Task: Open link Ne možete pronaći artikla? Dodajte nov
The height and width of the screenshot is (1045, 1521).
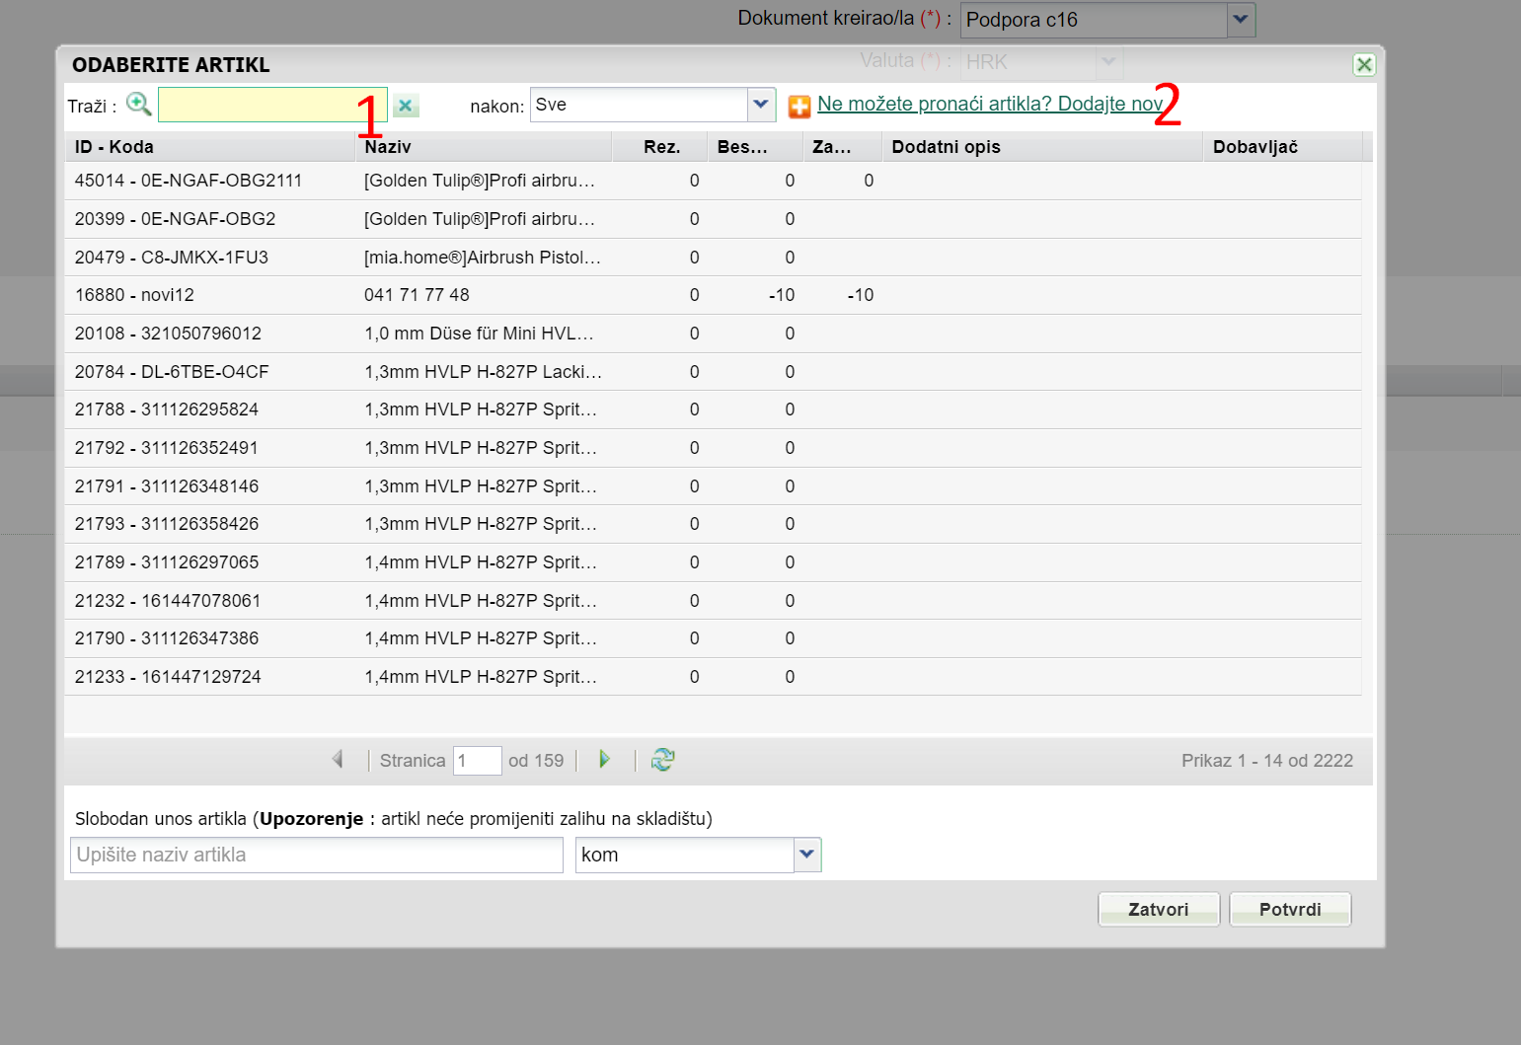Action: (990, 104)
